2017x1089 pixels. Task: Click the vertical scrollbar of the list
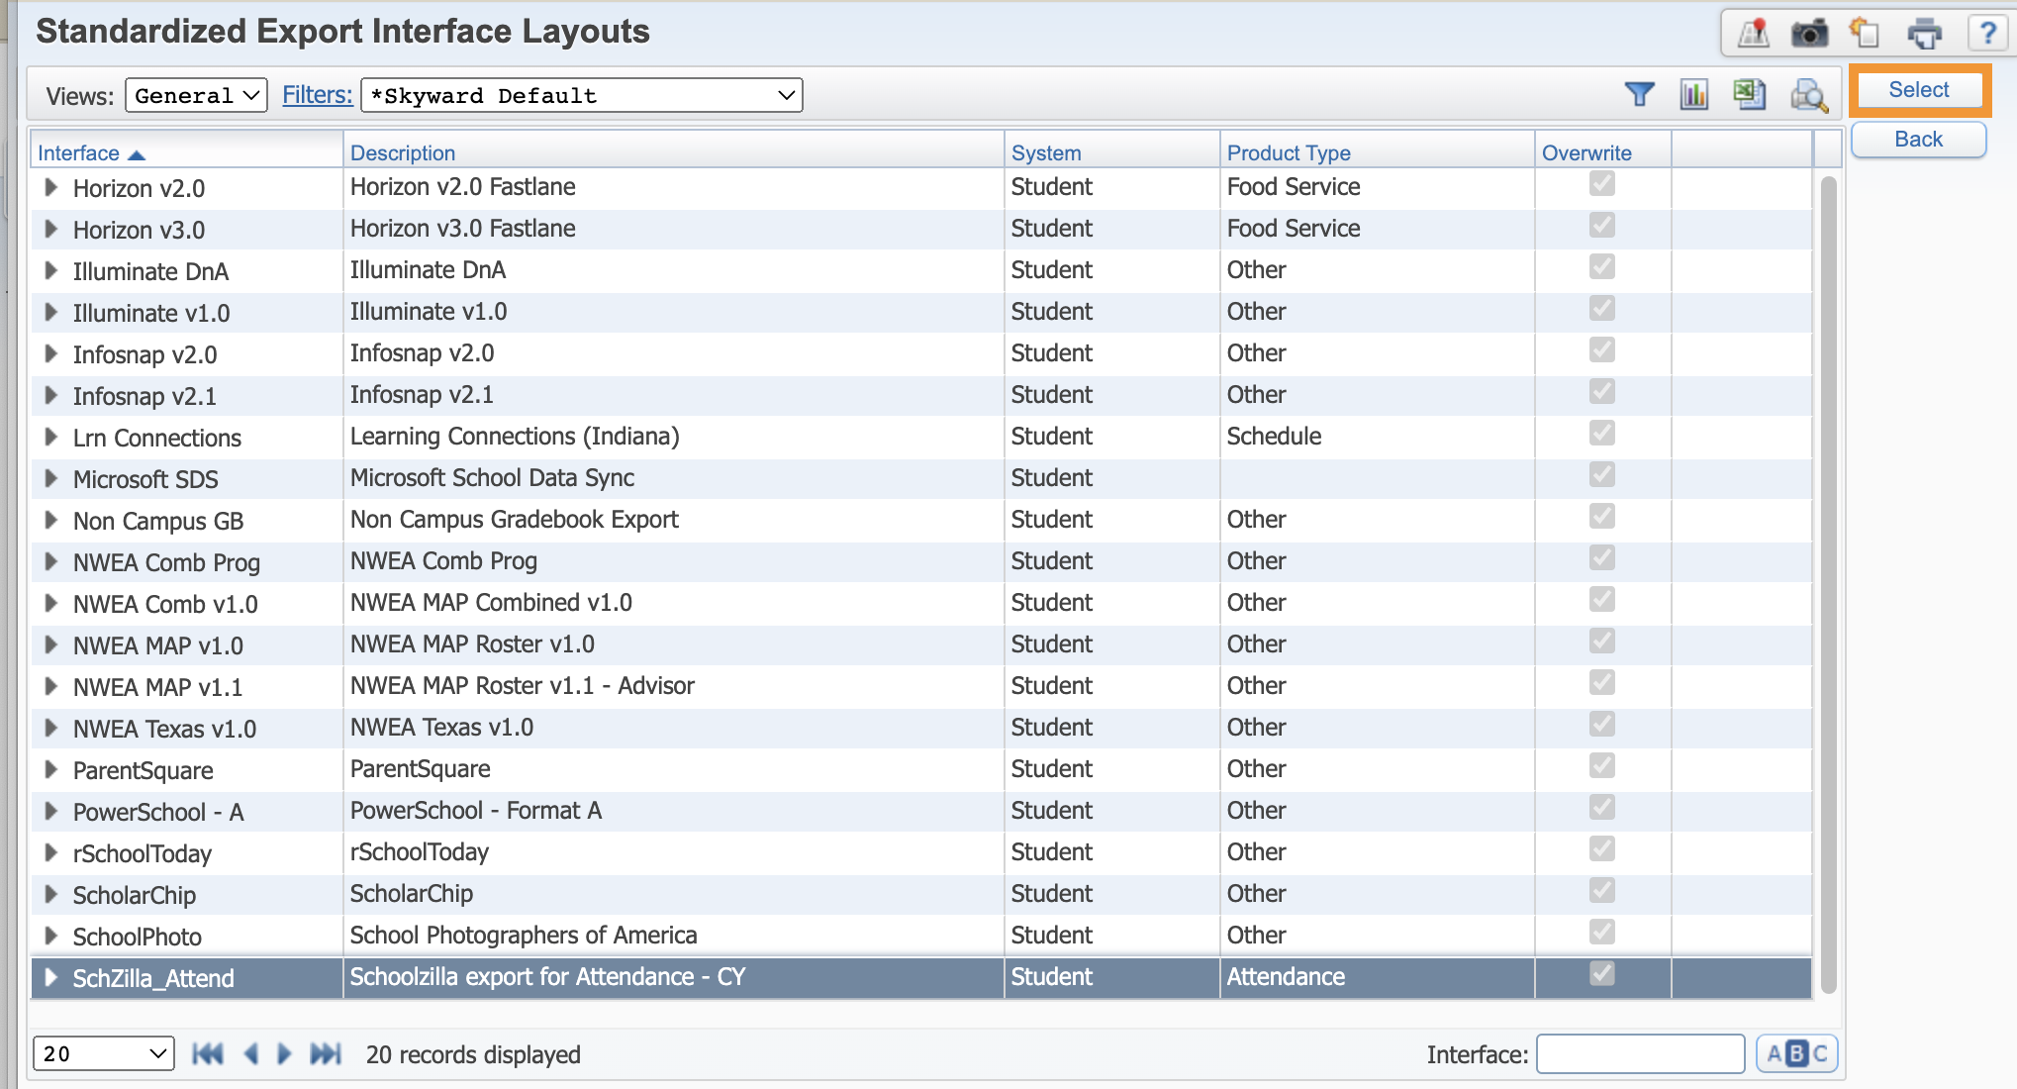click(x=1828, y=584)
